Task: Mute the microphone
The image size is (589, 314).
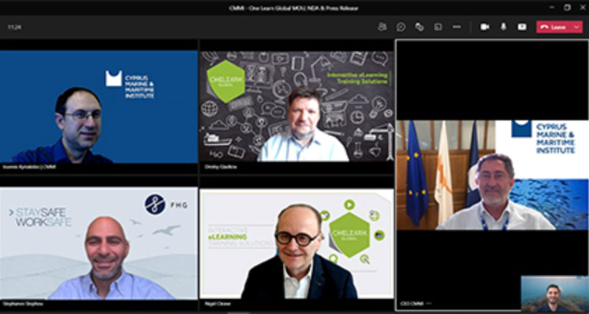Action: (503, 26)
